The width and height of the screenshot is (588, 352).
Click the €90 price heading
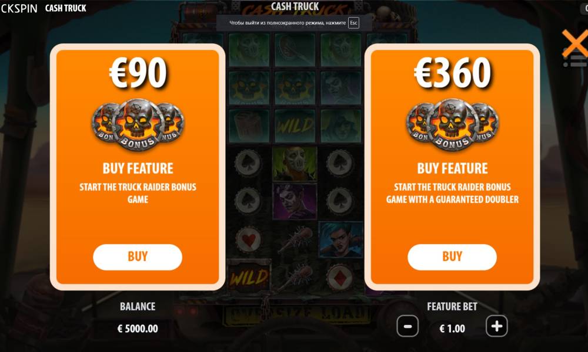[x=138, y=73]
